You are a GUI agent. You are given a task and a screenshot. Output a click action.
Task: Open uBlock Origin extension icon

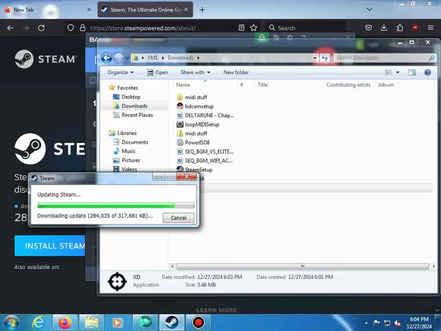(415, 28)
